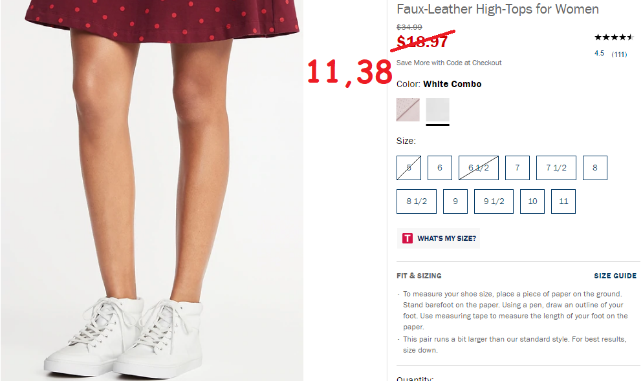Viewport: 643px width, 381px height.
Task: Select the White Combo color swatch
Action: pos(437,110)
